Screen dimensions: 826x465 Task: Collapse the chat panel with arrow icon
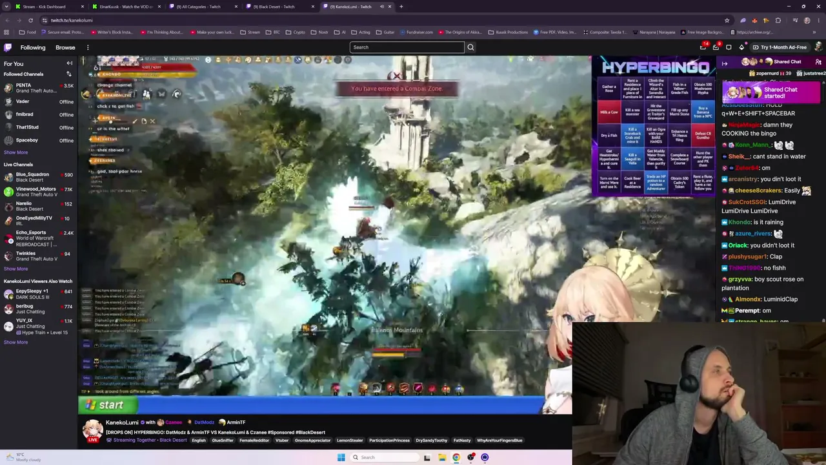click(725, 63)
